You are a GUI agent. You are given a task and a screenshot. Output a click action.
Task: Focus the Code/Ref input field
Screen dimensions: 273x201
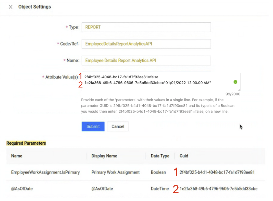coord(146,44)
